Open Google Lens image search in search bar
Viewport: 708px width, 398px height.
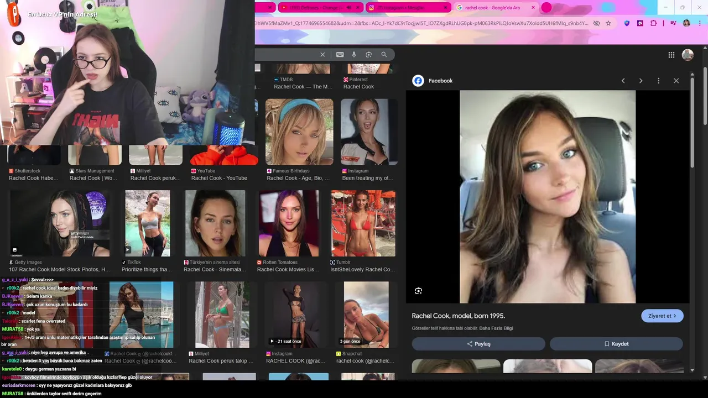(368, 55)
